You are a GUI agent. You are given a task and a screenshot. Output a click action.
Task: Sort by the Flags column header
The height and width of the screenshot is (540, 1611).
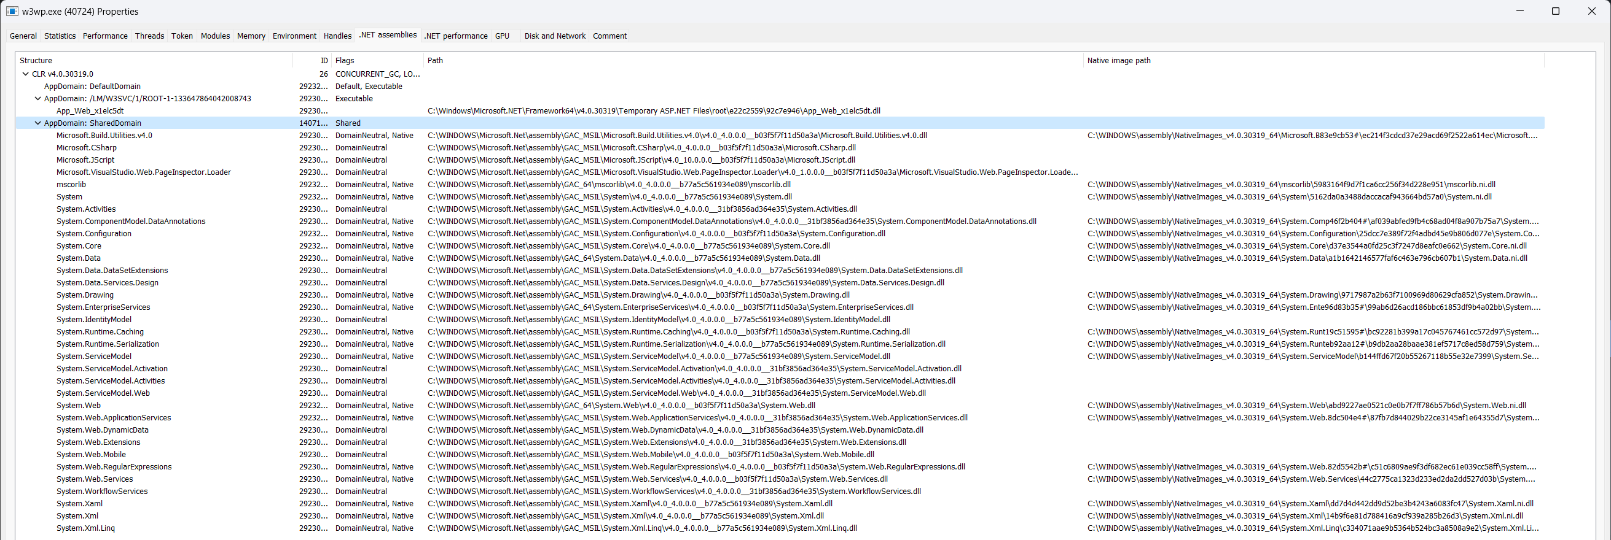[x=345, y=61]
